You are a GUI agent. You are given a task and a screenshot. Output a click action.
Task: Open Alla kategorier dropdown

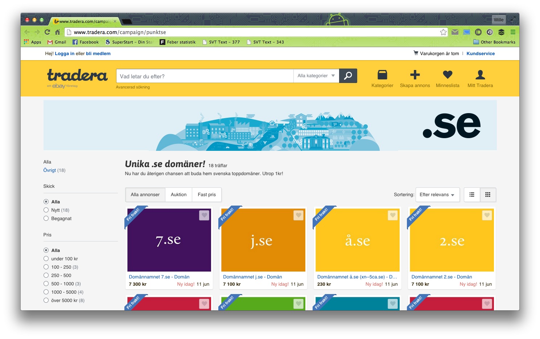click(x=316, y=76)
